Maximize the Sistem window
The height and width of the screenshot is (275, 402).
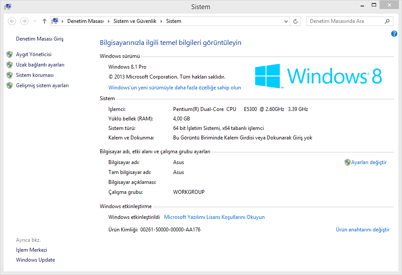pyautogui.click(x=374, y=5)
